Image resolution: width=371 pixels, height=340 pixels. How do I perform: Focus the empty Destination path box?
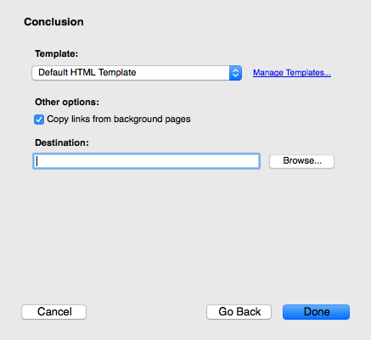point(146,161)
